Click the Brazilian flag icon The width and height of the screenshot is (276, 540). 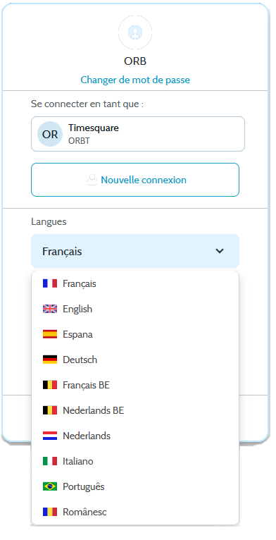point(50,486)
